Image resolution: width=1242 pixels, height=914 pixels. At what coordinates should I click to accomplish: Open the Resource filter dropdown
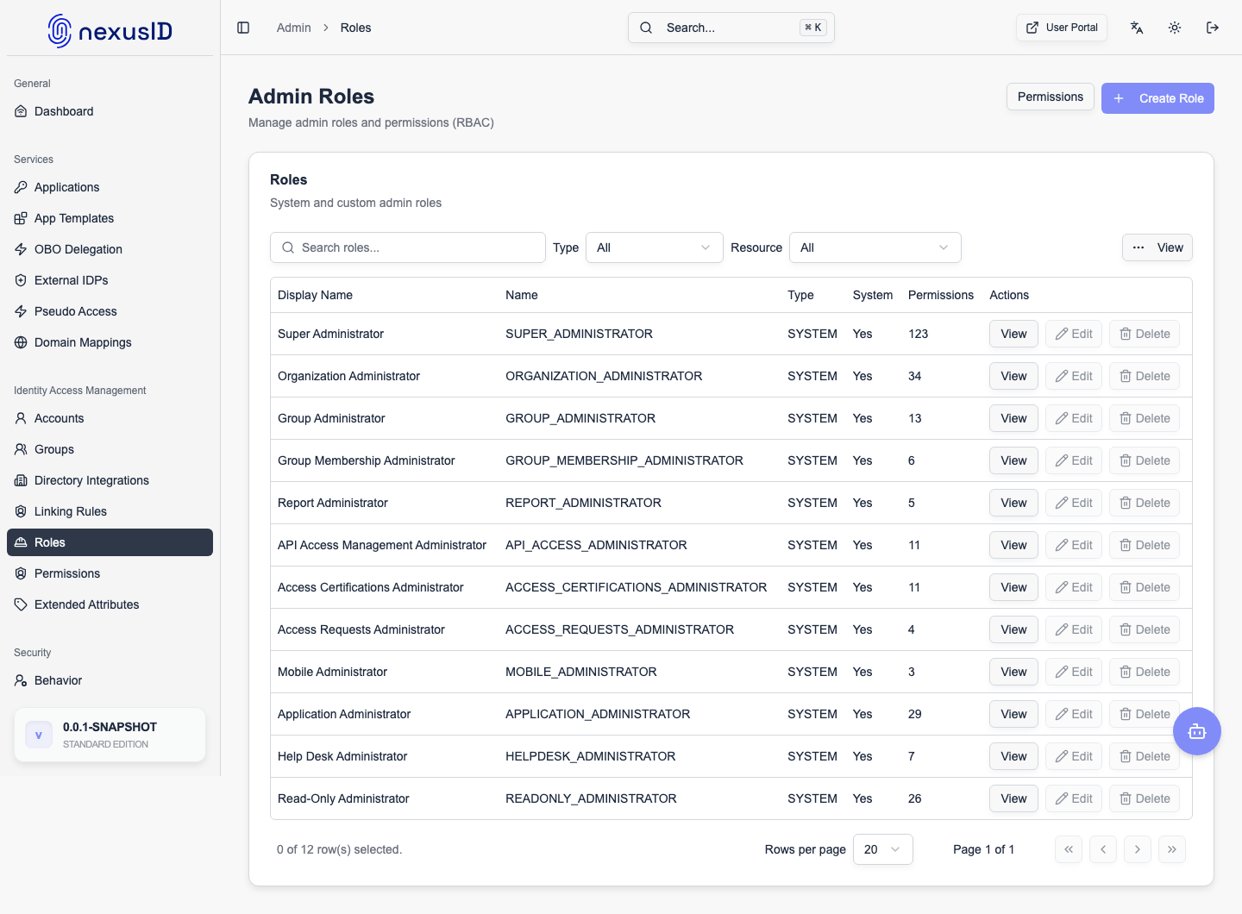pyautogui.click(x=875, y=247)
